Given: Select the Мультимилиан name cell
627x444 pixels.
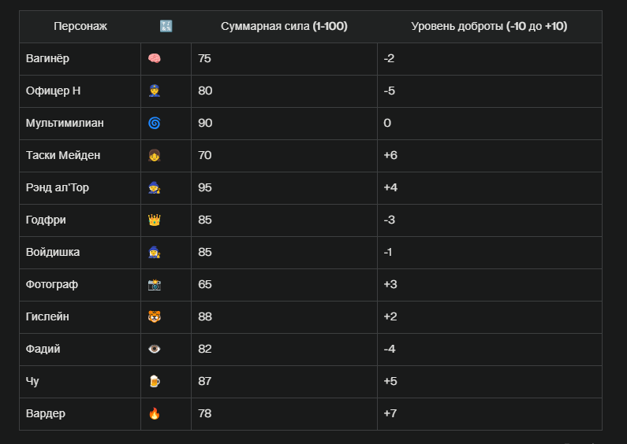Looking at the screenshot, I should pos(80,124).
